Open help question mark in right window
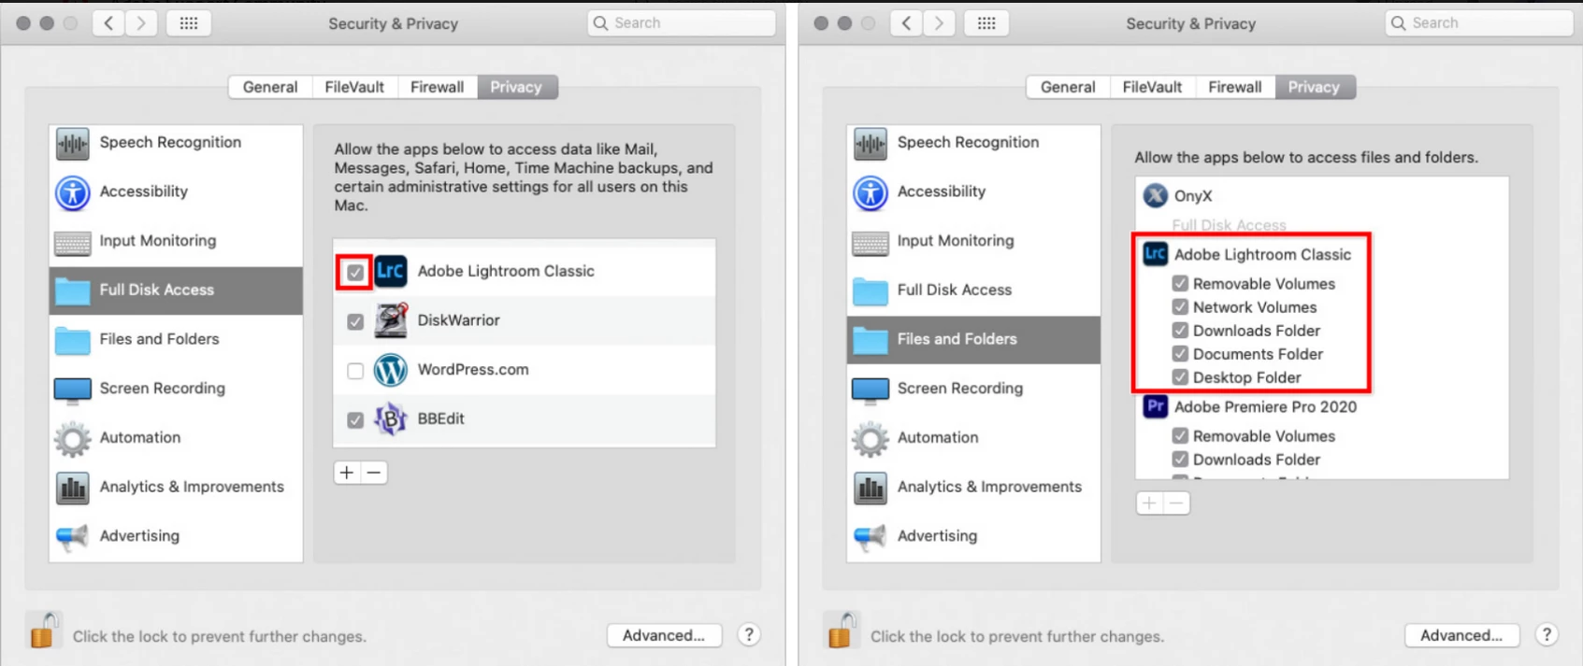The height and width of the screenshot is (666, 1583). click(x=1547, y=635)
